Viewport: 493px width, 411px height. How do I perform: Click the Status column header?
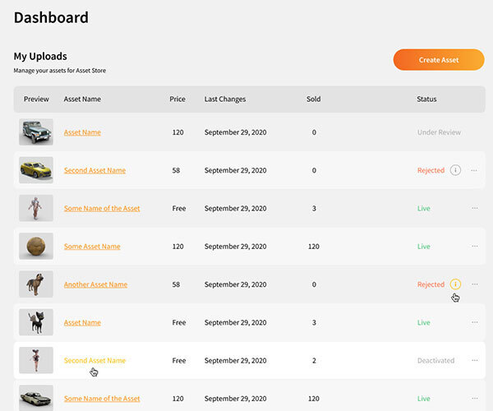coord(426,99)
